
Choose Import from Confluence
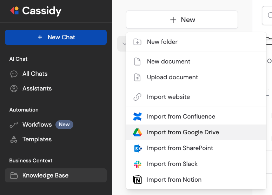196,116
